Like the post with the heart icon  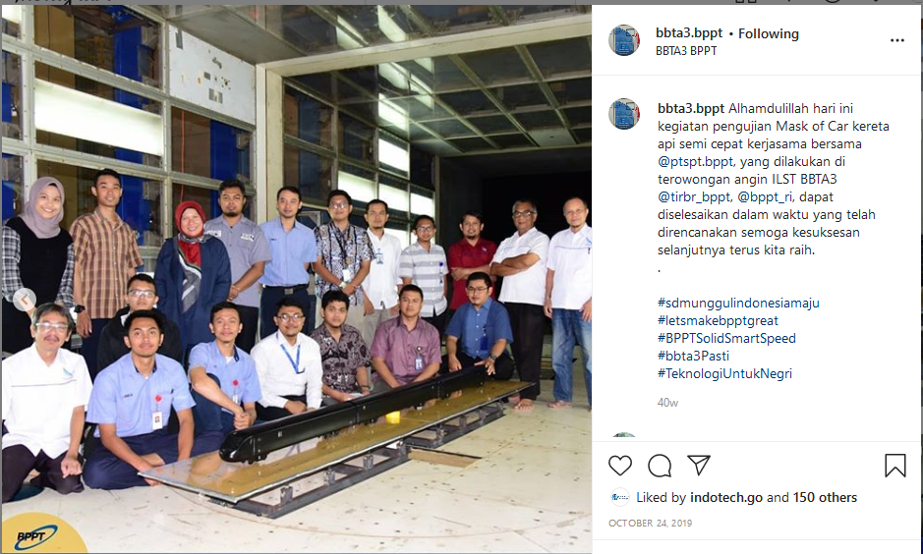[620, 466]
